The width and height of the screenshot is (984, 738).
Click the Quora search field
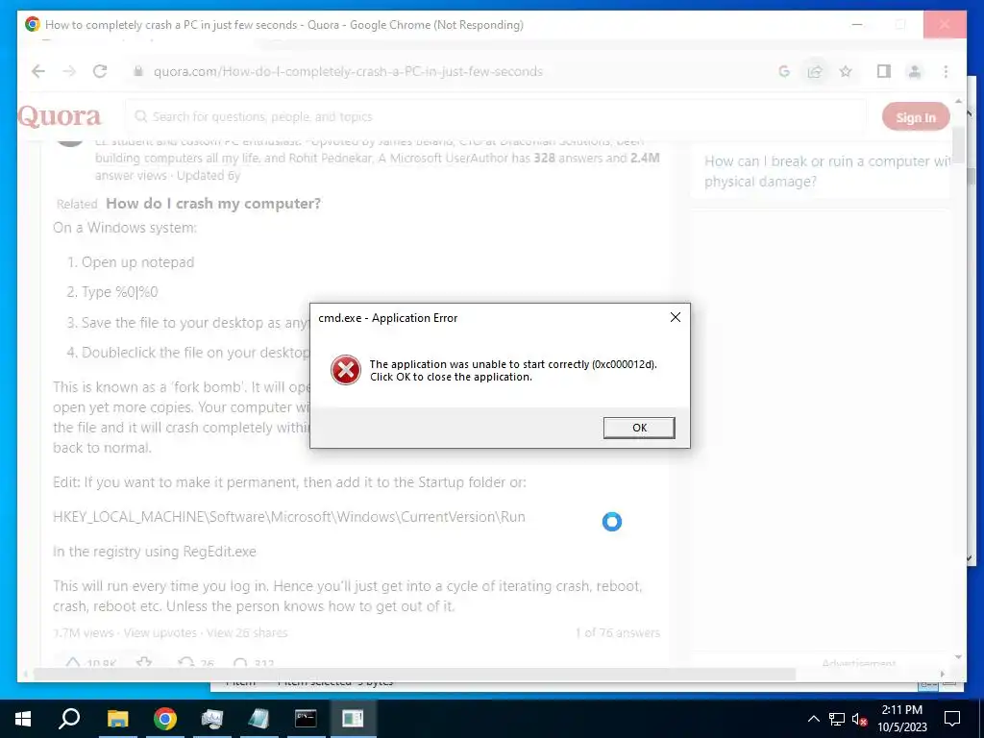click(496, 116)
